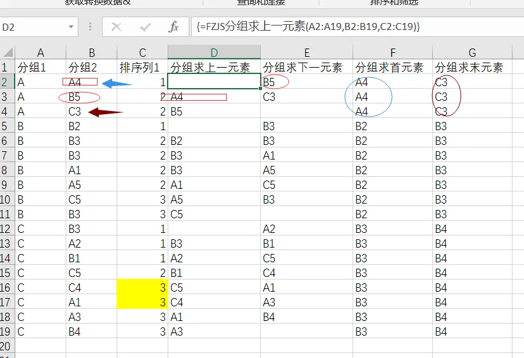Click the yellow highlighted cell C16
524x358 pixels.
pyautogui.click(x=142, y=287)
